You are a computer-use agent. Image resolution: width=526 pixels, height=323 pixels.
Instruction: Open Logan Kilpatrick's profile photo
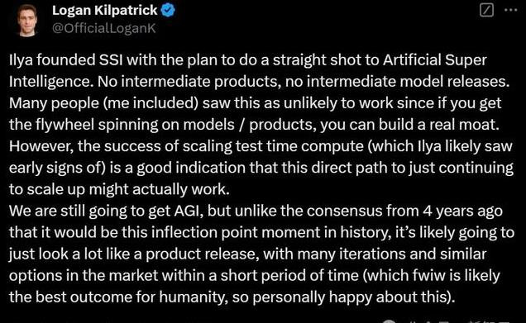coord(26,20)
